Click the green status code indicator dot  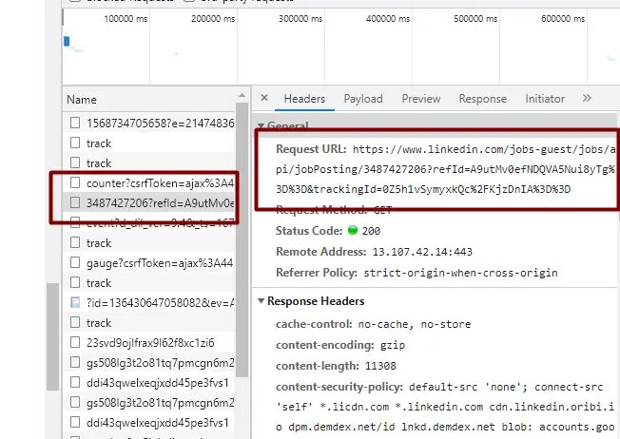pyautogui.click(x=353, y=233)
